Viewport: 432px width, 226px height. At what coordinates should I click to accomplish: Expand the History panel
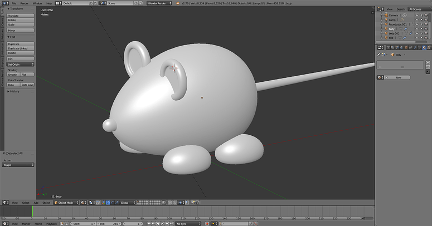coord(13,91)
